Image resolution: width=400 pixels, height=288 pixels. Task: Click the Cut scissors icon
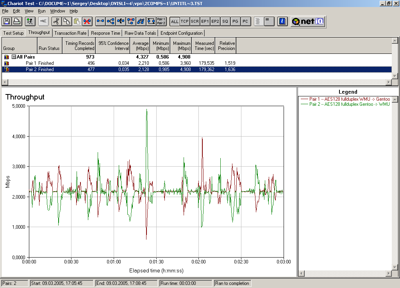pyautogui.click(x=56, y=21)
